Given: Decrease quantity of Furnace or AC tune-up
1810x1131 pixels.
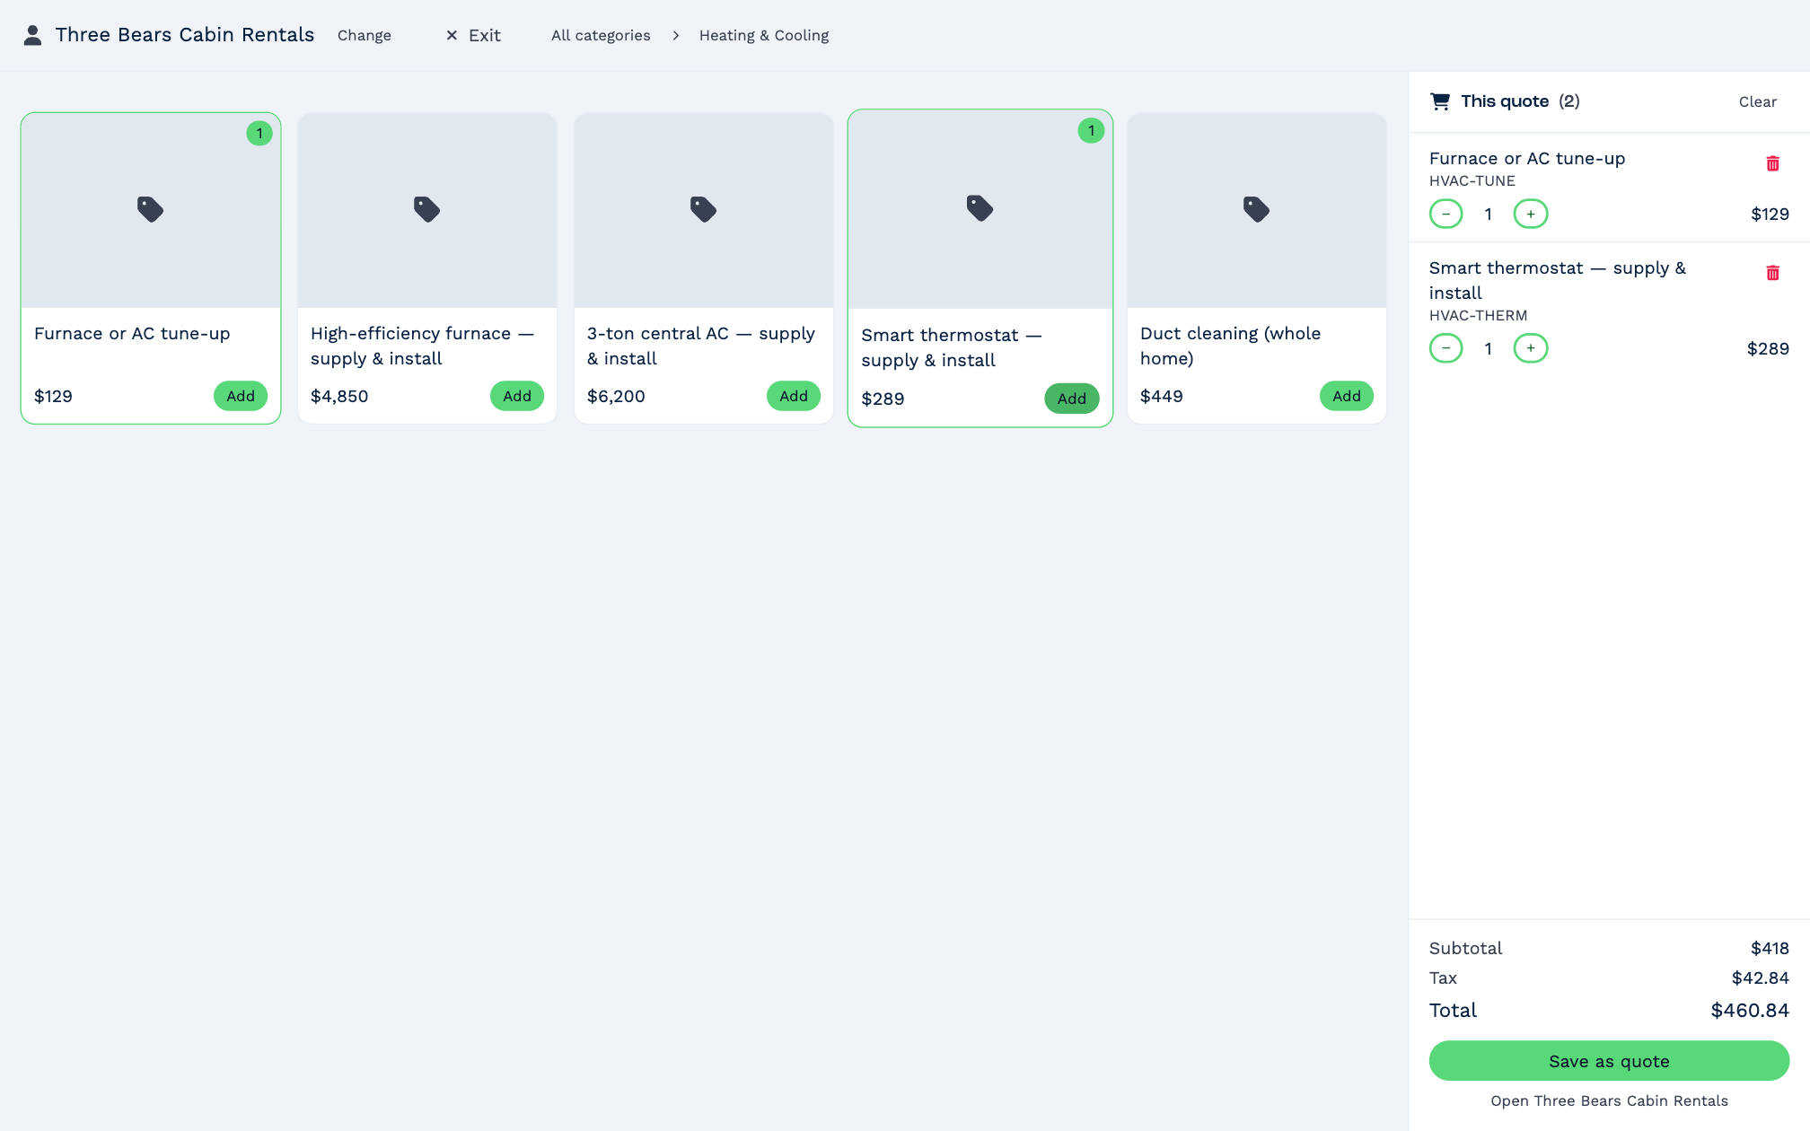Looking at the screenshot, I should [x=1445, y=214].
